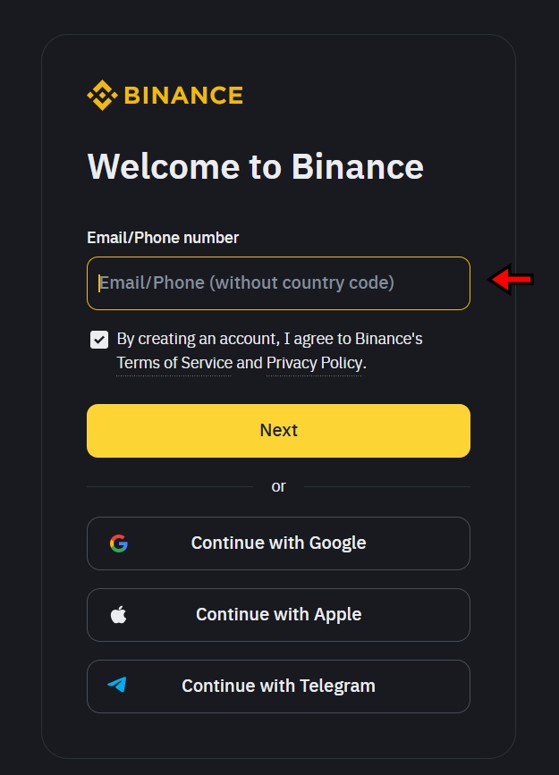Screen dimensions: 559x775
Task: Click the Telegram paper plane icon
Action: point(118,686)
